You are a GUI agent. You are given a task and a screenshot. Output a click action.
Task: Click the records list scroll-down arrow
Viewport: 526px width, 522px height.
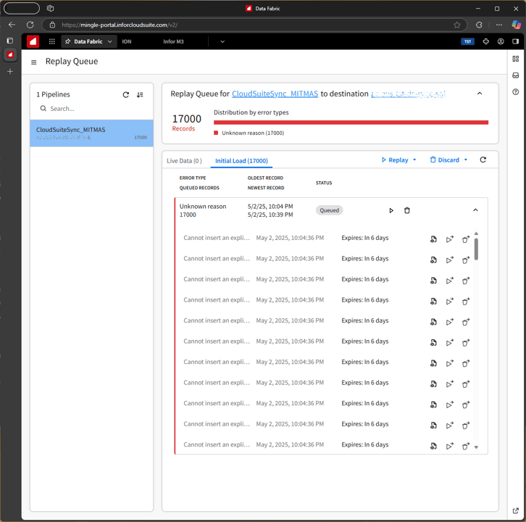click(x=476, y=447)
